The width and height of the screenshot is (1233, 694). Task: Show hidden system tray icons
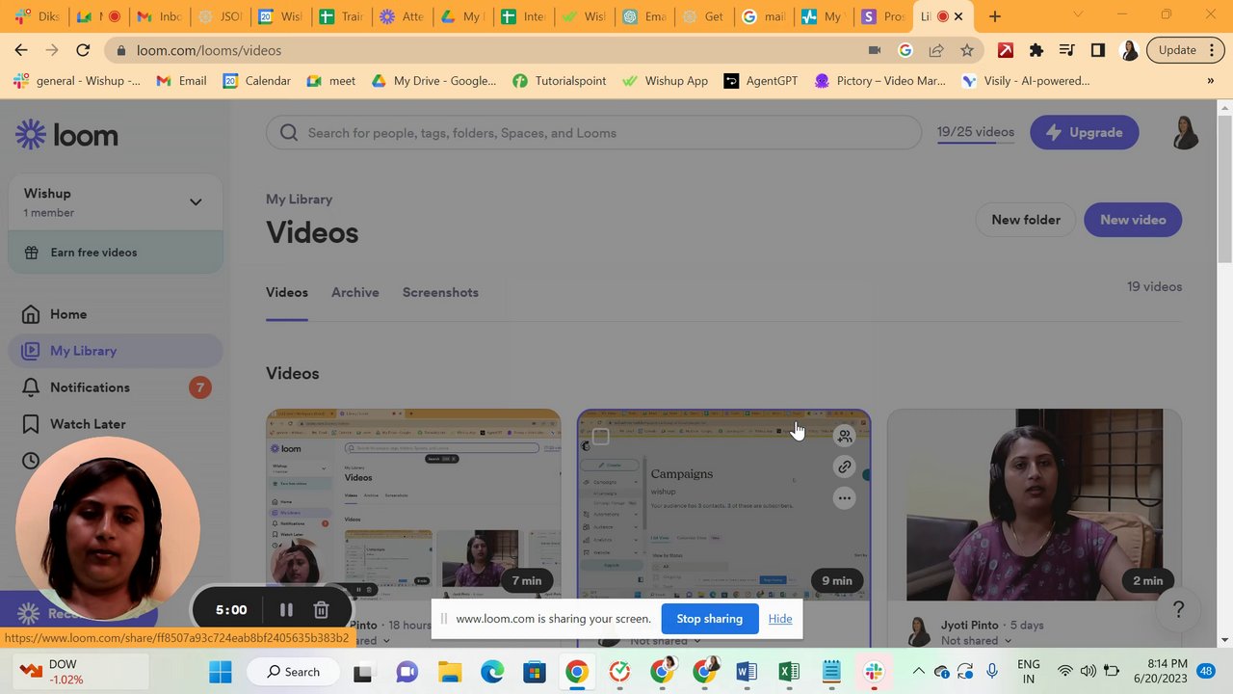[918, 672]
